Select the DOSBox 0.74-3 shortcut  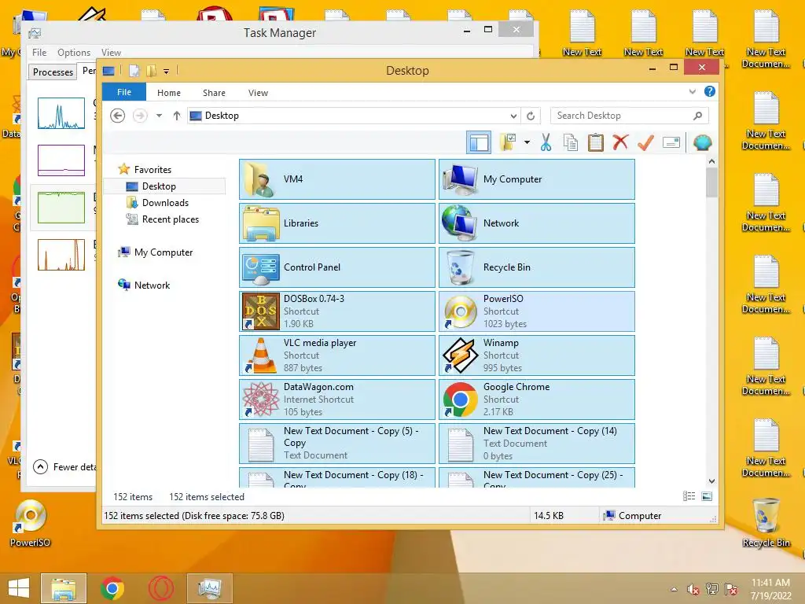(x=336, y=311)
